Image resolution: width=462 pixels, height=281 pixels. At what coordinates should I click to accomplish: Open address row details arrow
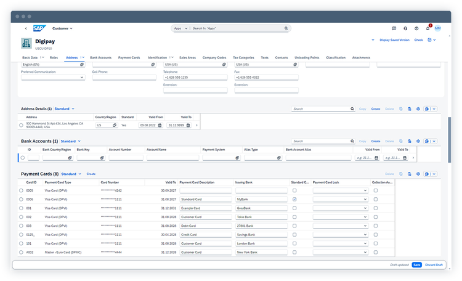coord(197,125)
